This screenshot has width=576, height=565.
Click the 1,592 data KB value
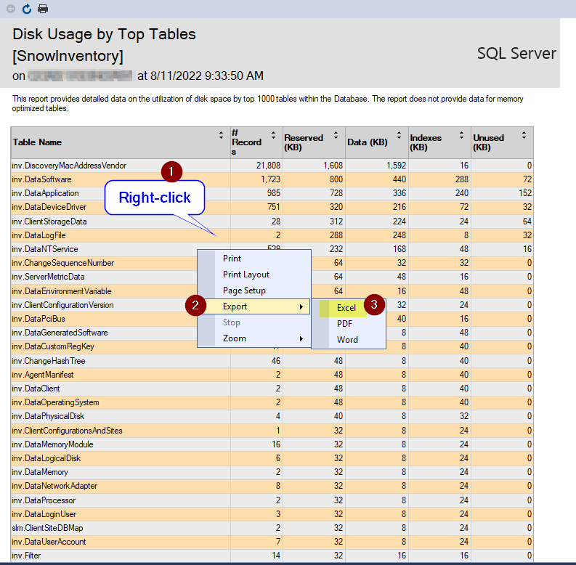coord(396,166)
